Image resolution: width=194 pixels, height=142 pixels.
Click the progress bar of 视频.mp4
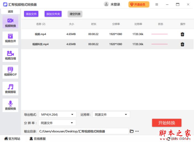click(x=159, y=34)
